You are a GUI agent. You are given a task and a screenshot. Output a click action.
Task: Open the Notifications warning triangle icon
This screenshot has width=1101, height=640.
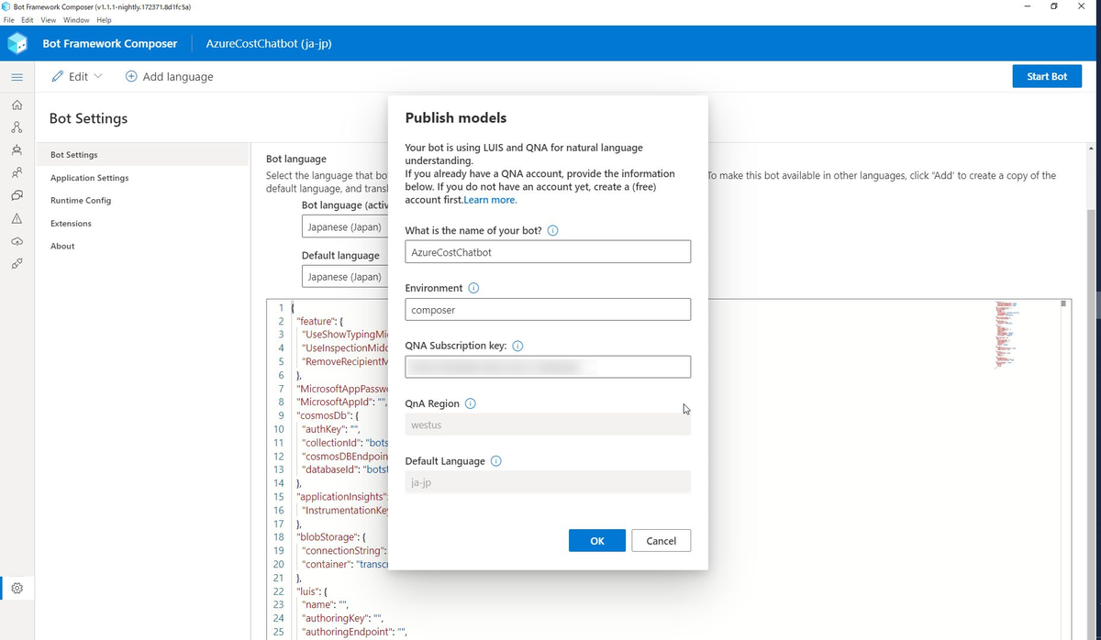[x=17, y=218]
